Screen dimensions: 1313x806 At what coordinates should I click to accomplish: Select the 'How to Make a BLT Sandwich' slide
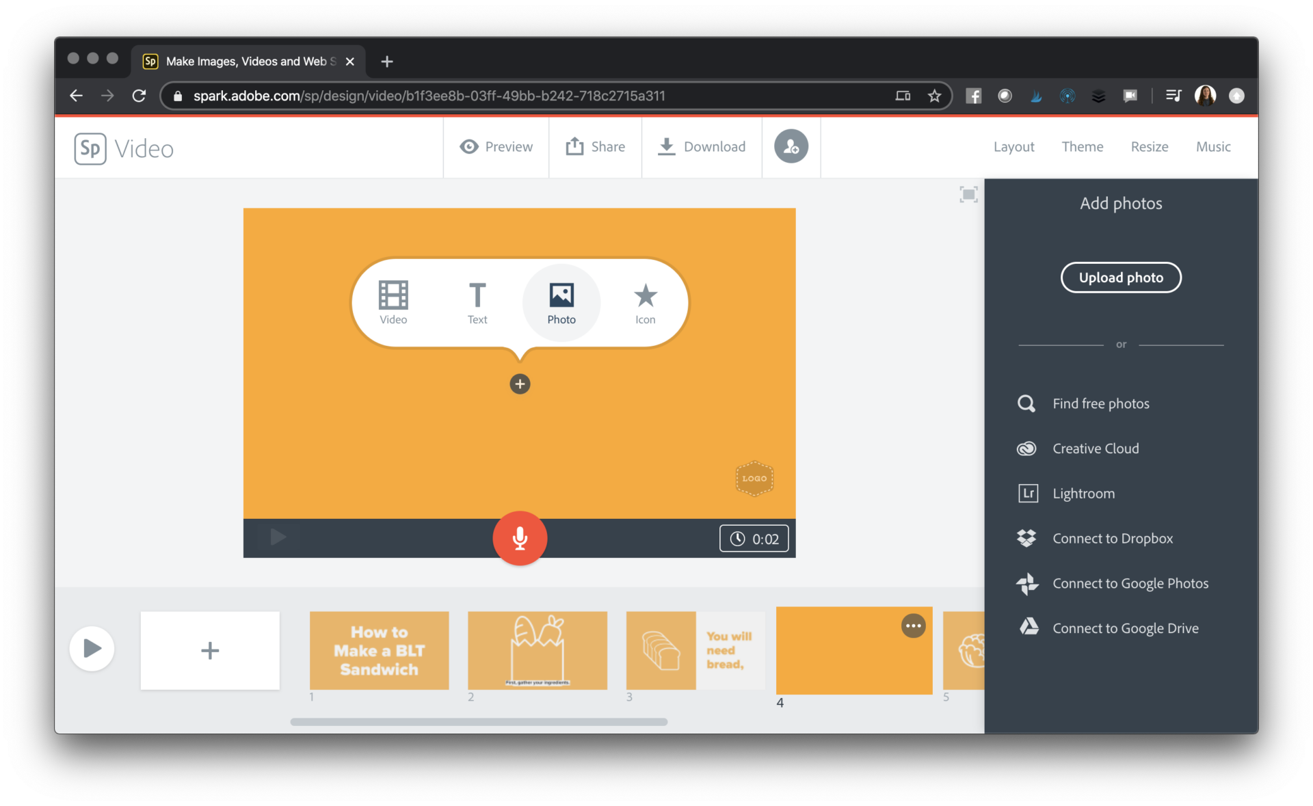[x=379, y=650]
